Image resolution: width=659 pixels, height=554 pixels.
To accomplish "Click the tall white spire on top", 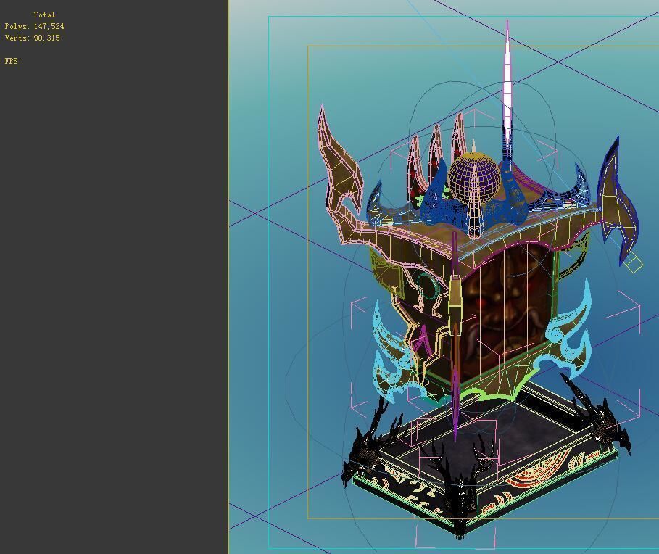I will coord(507,91).
